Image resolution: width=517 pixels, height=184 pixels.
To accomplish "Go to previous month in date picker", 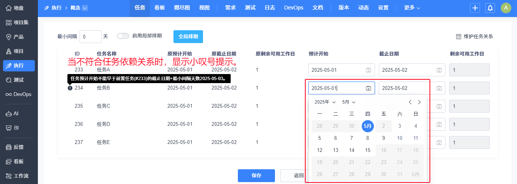I will tap(410, 102).
